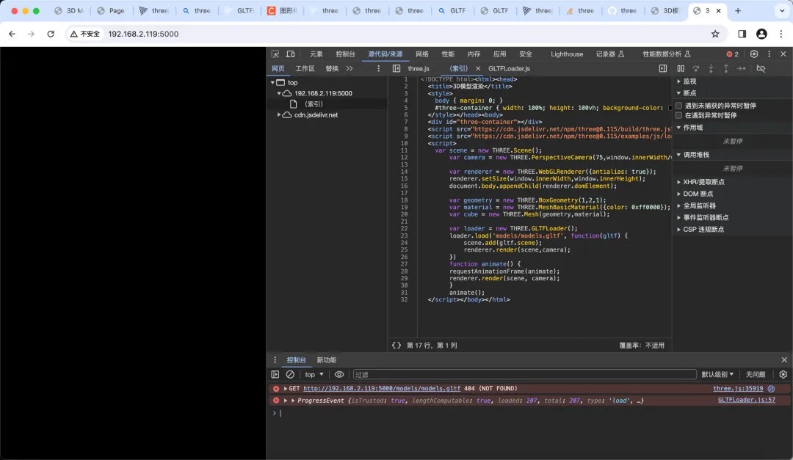This screenshot has width=793, height=460.
Task: Open a new browser tab
Action: [x=738, y=10]
